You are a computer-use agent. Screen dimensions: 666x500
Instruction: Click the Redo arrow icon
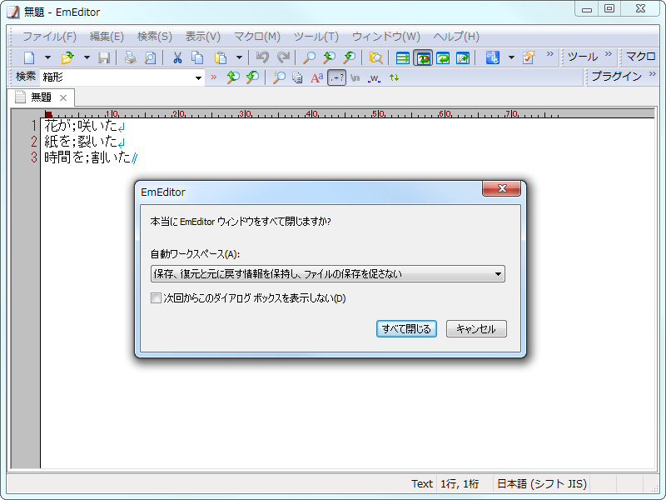pos(283,57)
